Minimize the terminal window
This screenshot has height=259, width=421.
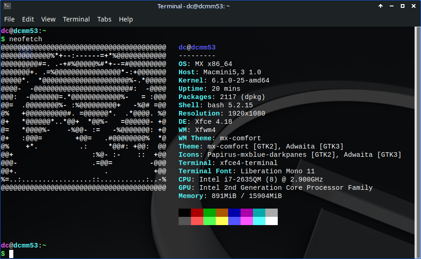[x=392, y=6]
